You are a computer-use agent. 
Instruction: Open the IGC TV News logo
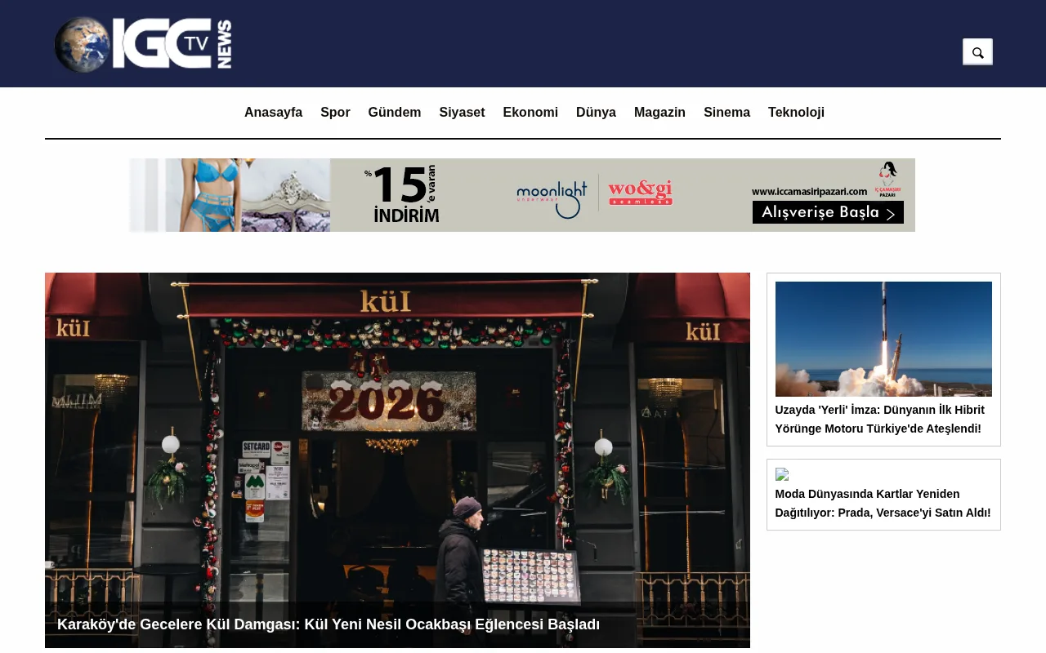(143, 44)
